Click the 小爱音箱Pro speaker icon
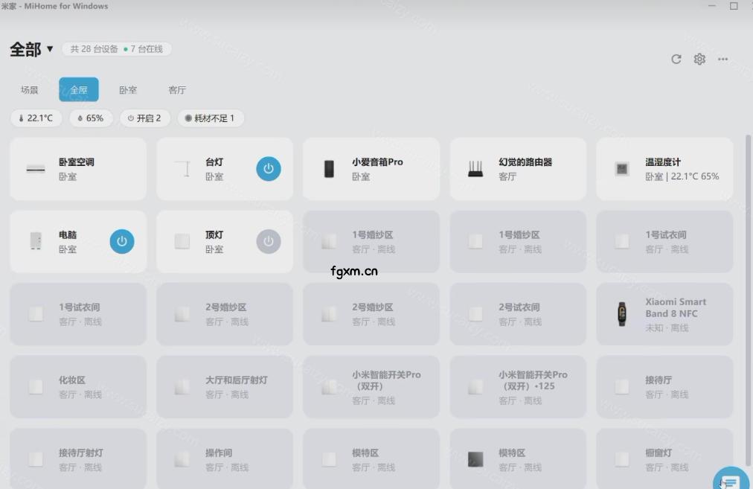Screen dimensions: 753x489 [329, 169]
